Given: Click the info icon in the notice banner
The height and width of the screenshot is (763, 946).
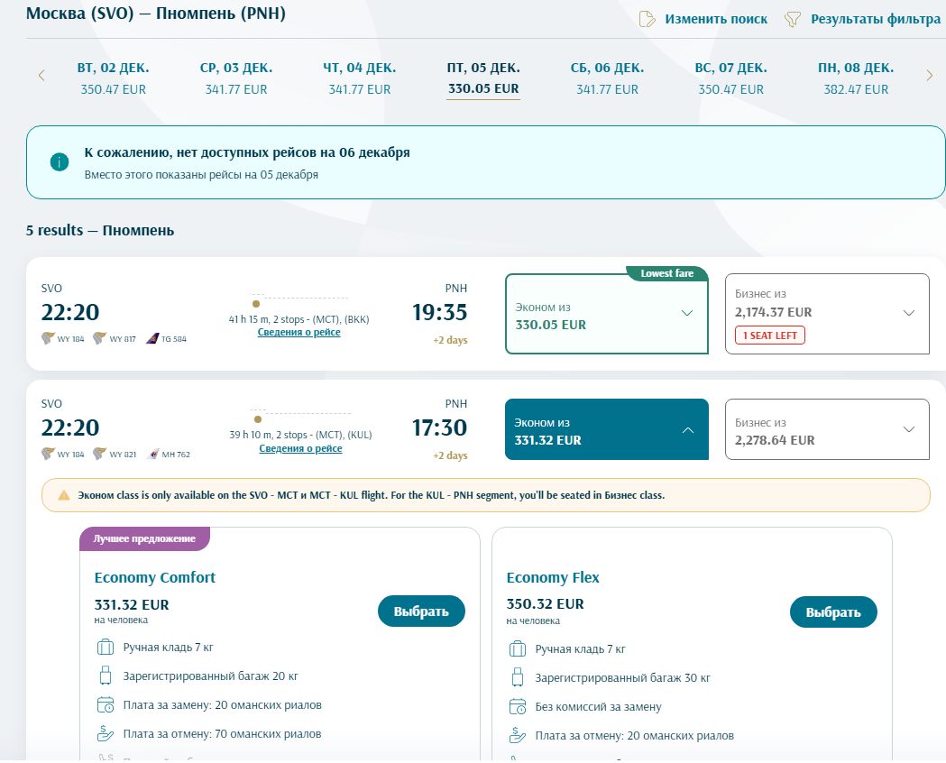Looking at the screenshot, I should coord(60,161).
